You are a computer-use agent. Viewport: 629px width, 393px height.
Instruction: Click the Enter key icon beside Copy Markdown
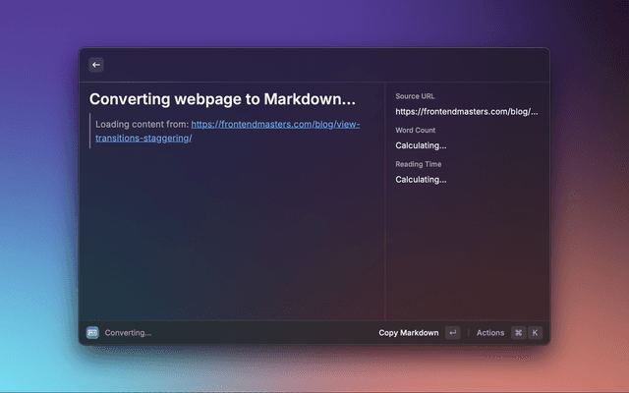click(x=452, y=333)
